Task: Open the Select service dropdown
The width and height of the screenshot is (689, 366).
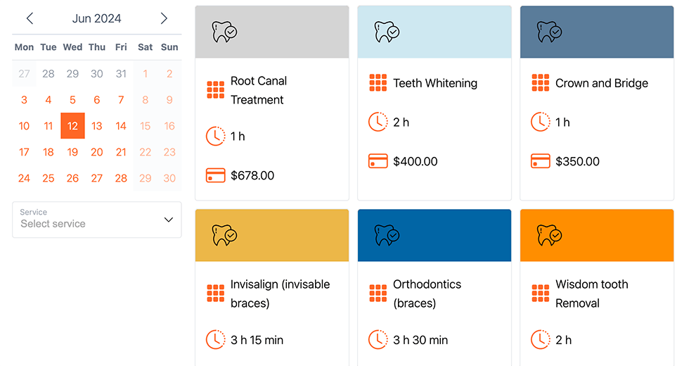Action: [x=96, y=220]
